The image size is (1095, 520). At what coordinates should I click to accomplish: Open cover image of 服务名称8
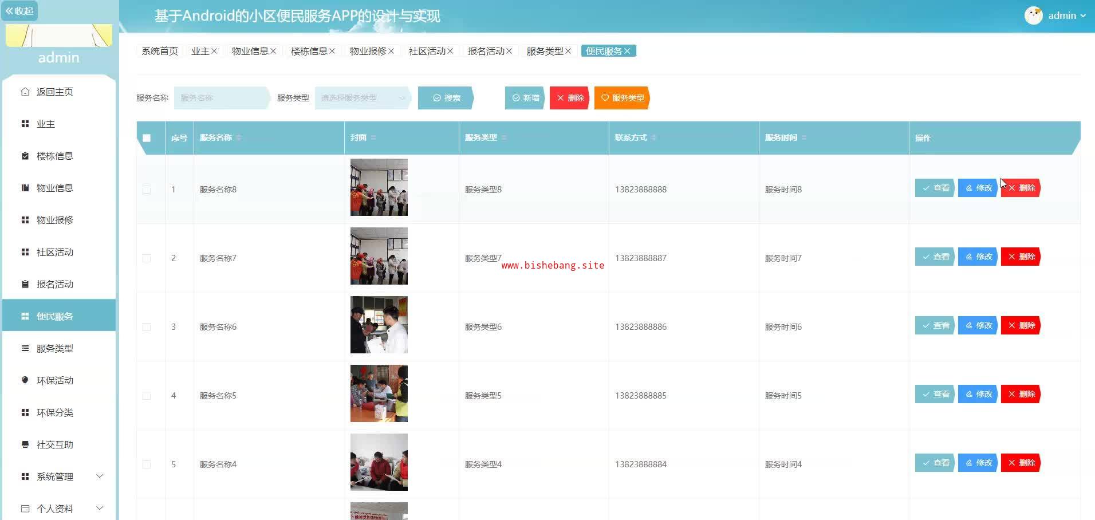379,187
